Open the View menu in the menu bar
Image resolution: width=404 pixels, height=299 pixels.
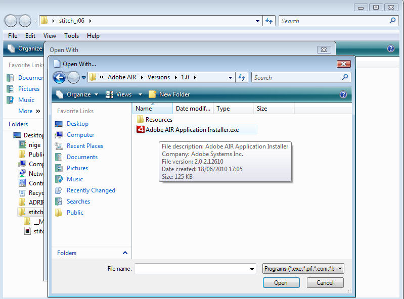(50, 36)
